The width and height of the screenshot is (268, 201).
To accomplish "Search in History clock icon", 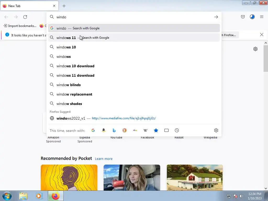I will pyautogui.click(x=177, y=130).
